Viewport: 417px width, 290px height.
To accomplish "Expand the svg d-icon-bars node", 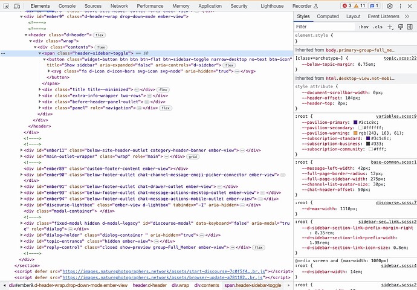I will 49,71.
